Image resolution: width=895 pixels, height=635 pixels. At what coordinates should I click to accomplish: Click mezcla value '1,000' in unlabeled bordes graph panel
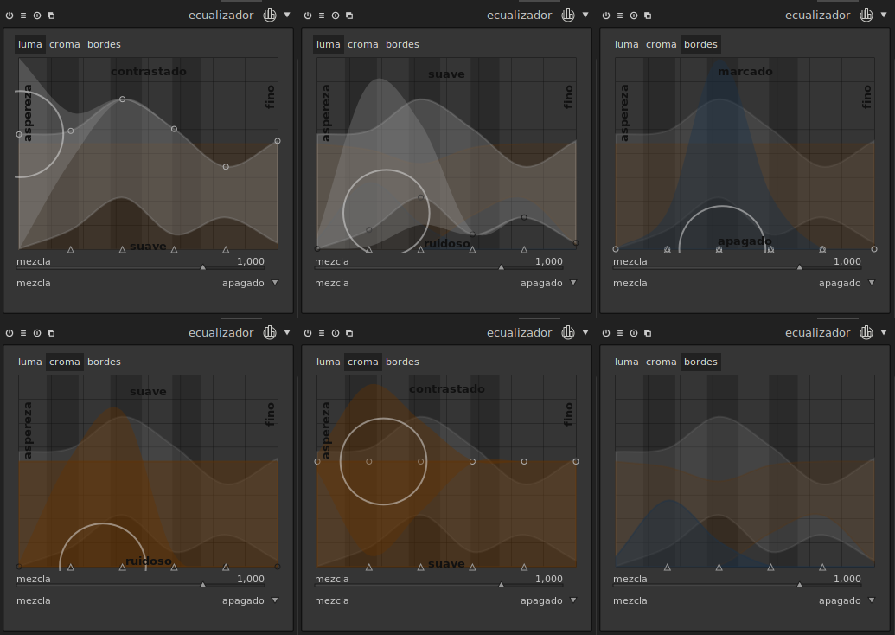(847, 579)
